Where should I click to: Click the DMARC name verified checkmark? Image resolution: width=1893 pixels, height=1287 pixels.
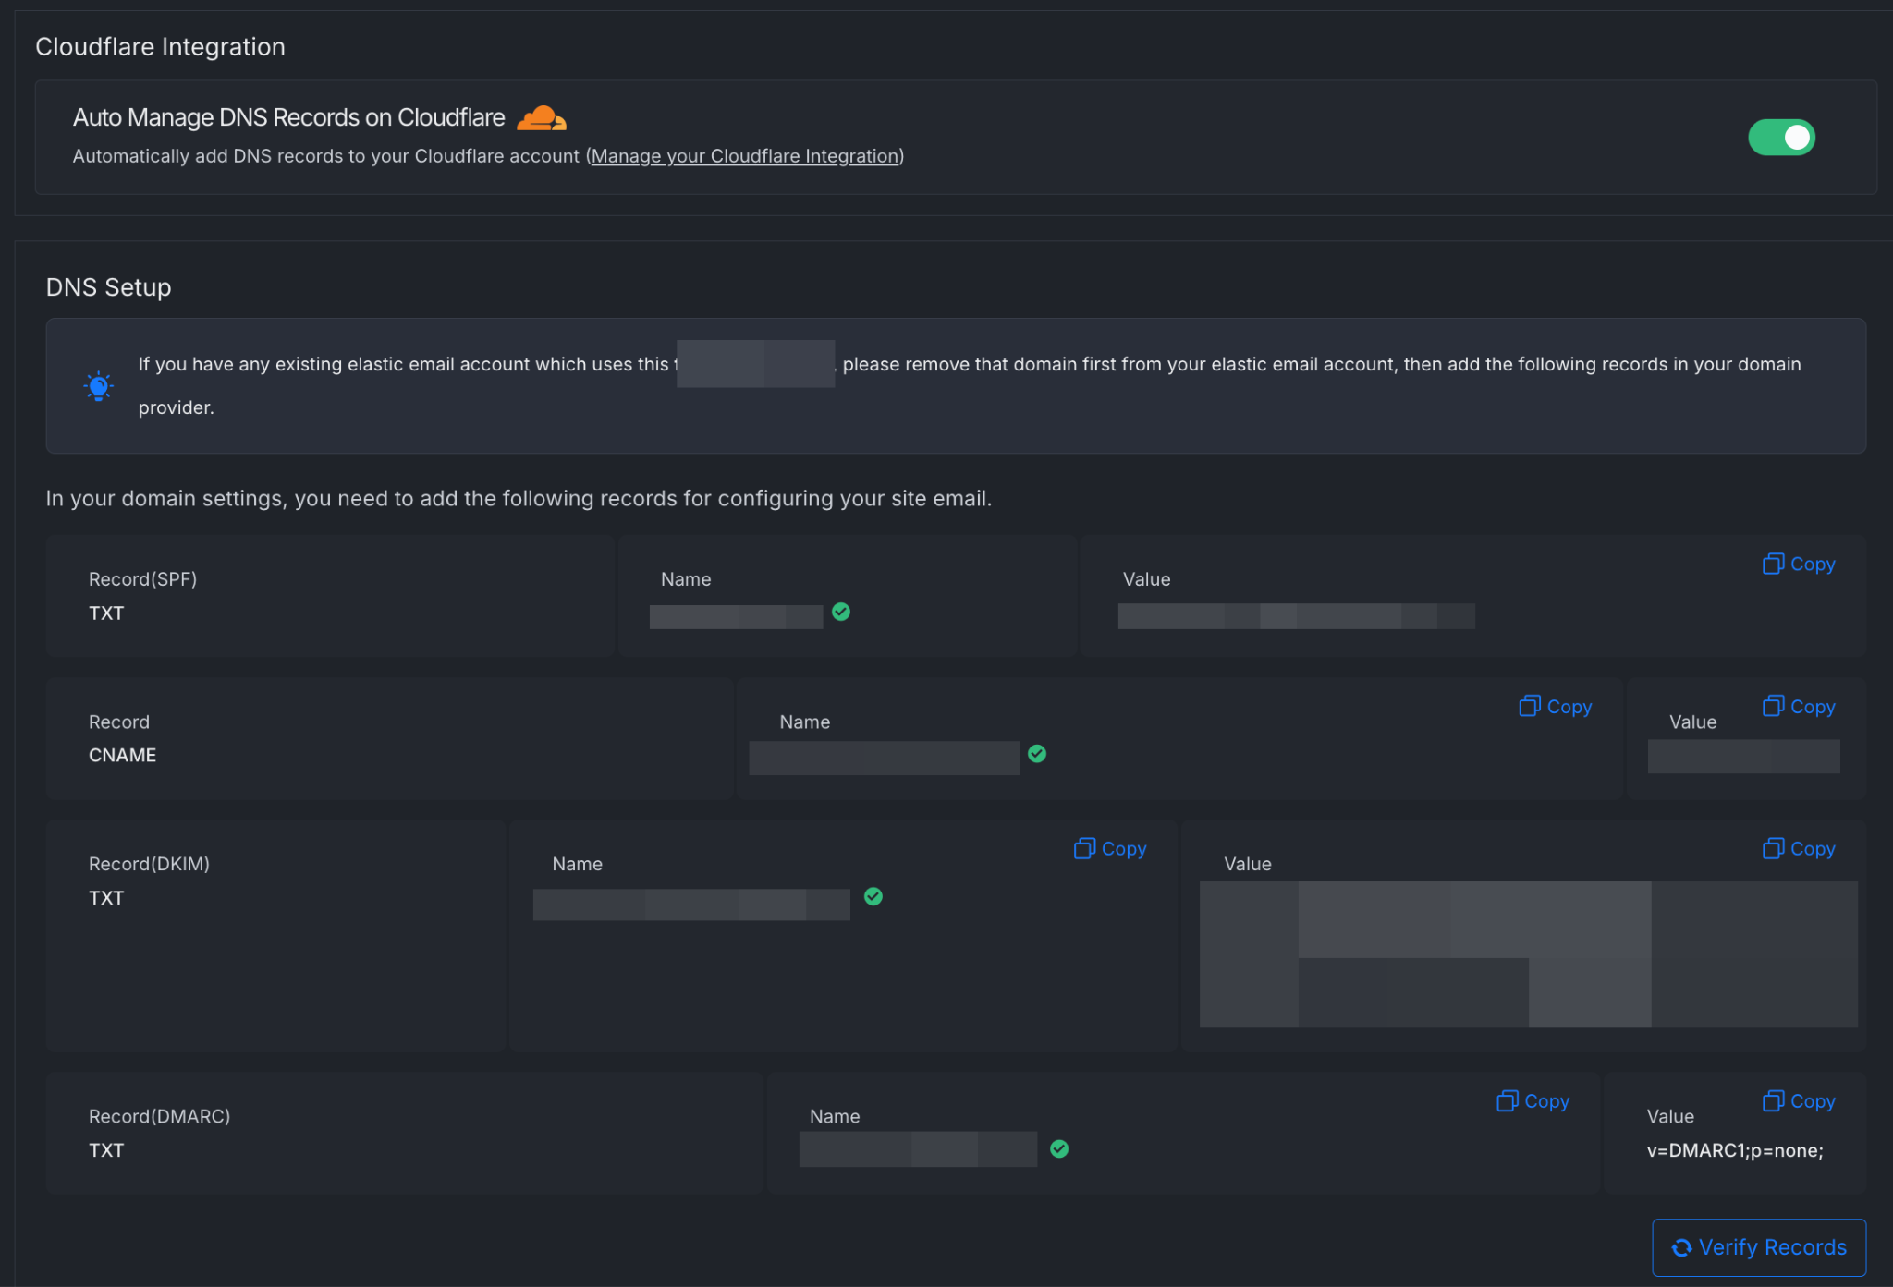coord(1060,1148)
